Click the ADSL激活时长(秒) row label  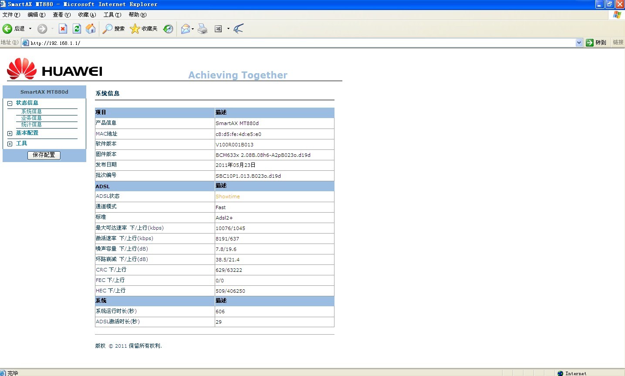pos(118,322)
